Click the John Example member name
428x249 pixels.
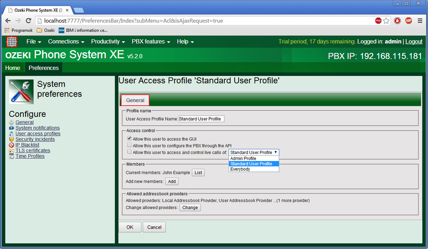177,173
